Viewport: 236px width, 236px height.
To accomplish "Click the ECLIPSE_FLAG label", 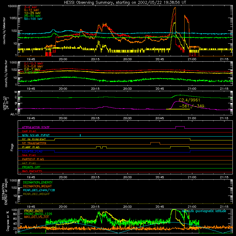I will point(32,151).
